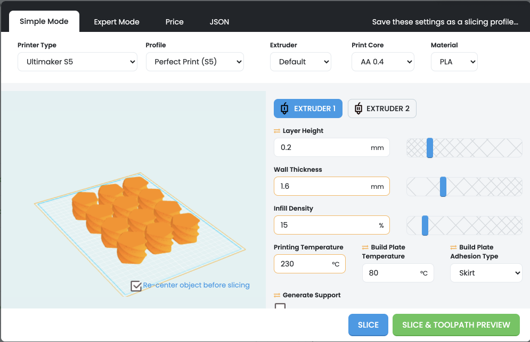Enable Re-center object before slicing

(x=136, y=286)
